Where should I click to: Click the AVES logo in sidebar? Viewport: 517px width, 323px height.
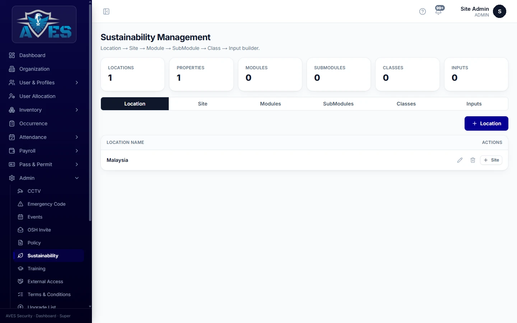pyautogui.click(x=44, y=24)
